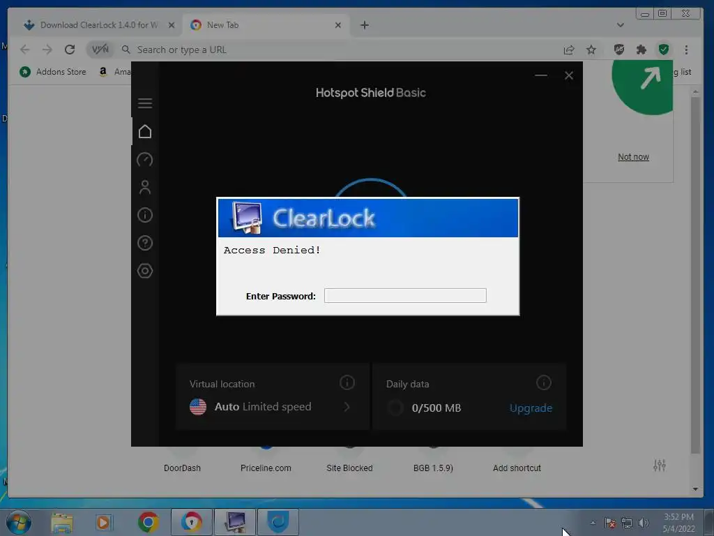Open the account profile icon in sidebar

145,187
